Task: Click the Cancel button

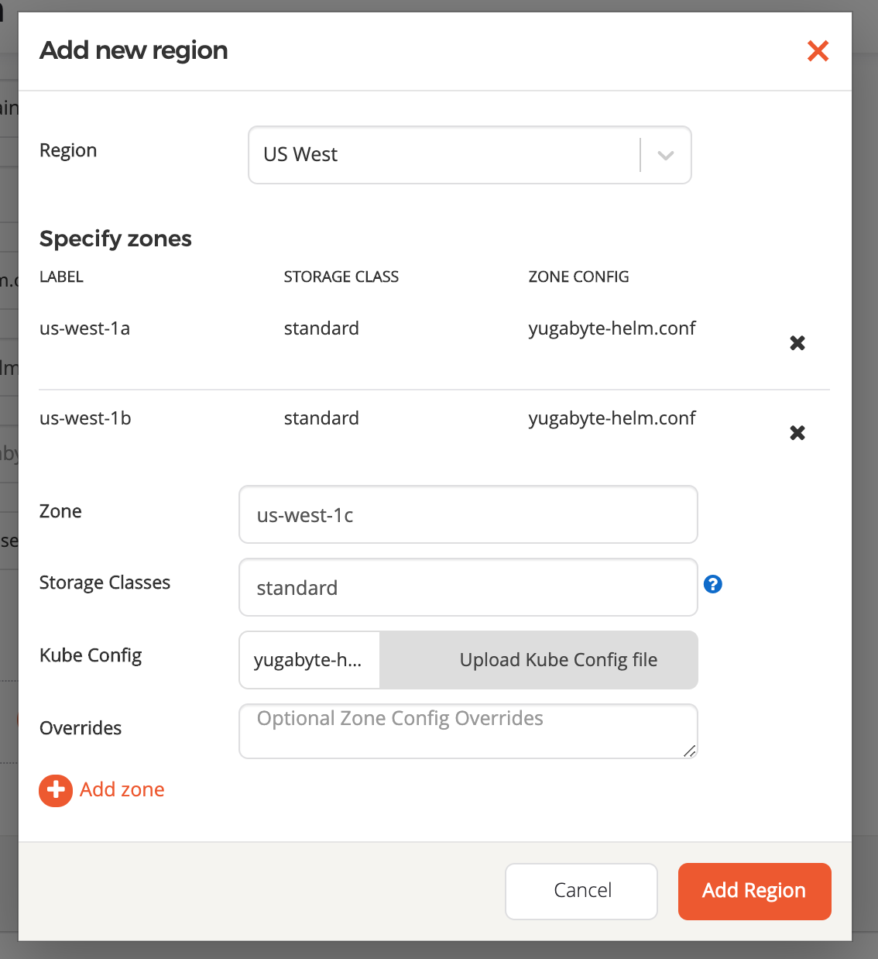Action: click(581, 891)
